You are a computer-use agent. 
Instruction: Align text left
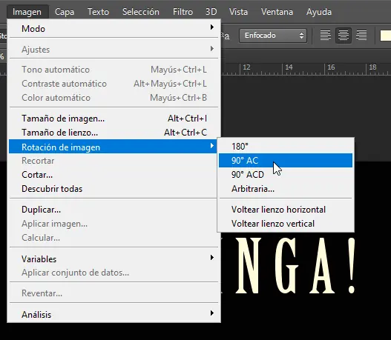tap(326, 36)
